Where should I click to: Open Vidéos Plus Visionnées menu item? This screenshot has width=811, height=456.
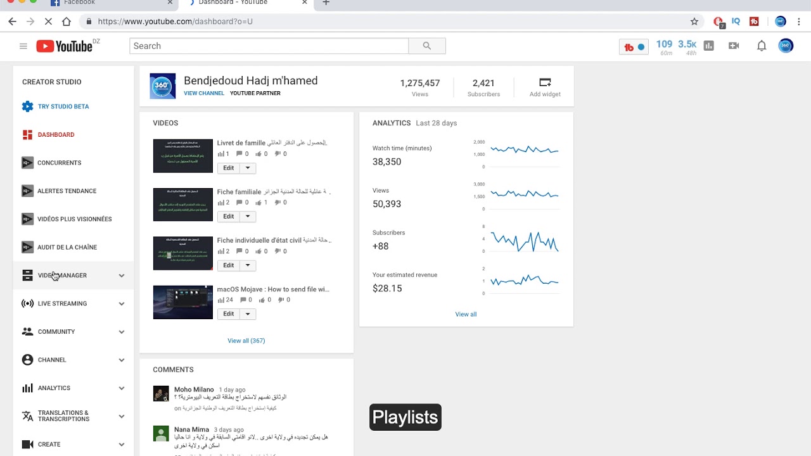pos(74,219)
